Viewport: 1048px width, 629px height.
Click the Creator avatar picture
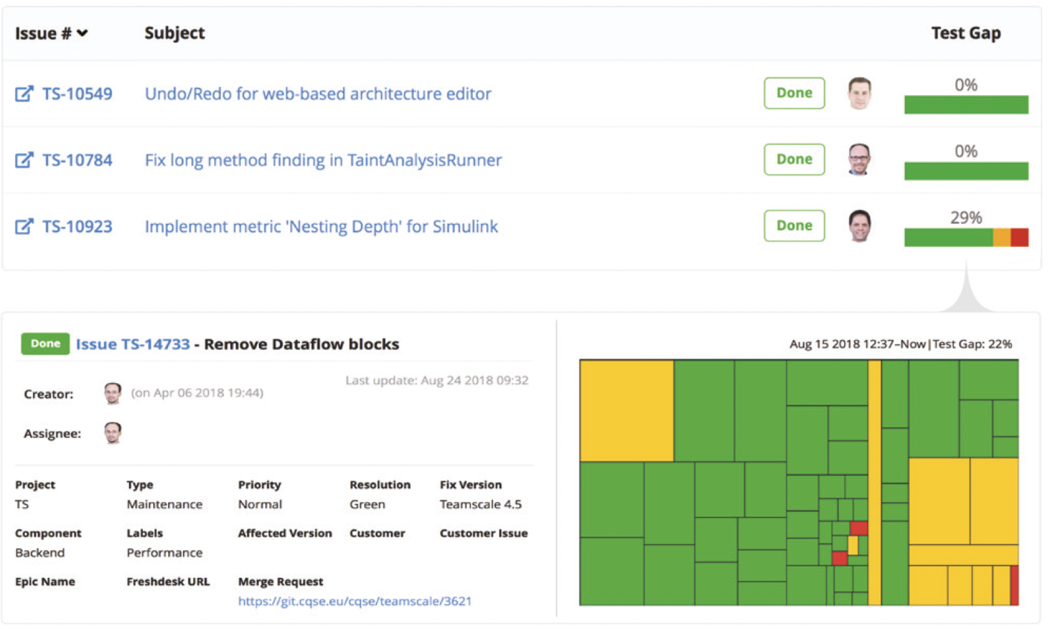tap(113, 393)
